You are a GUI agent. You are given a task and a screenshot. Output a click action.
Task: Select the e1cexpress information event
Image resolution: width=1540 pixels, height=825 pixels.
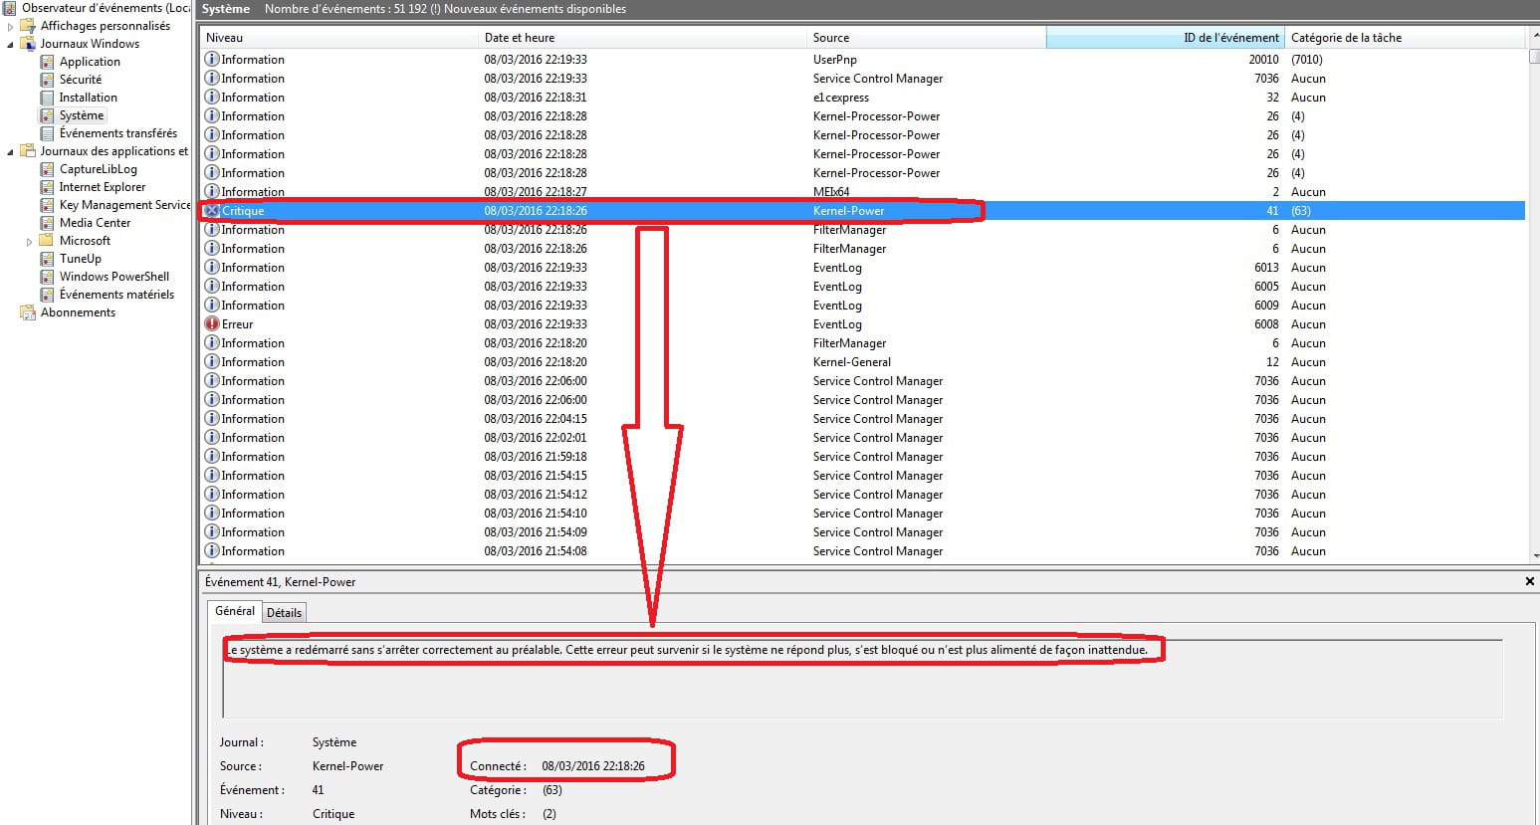point(597,98)
